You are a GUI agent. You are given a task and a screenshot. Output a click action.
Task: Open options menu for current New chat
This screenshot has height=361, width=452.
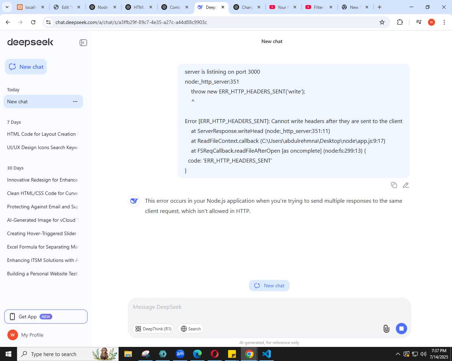coord(75,102)
